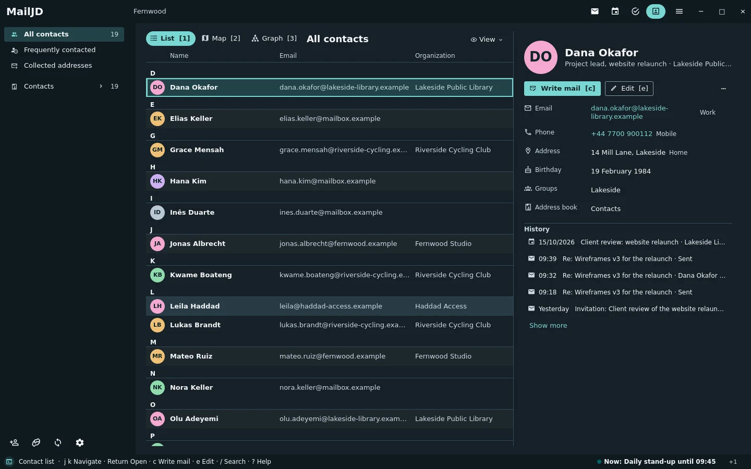Open the hamburger menu in the title bar

tap(679, 11)
